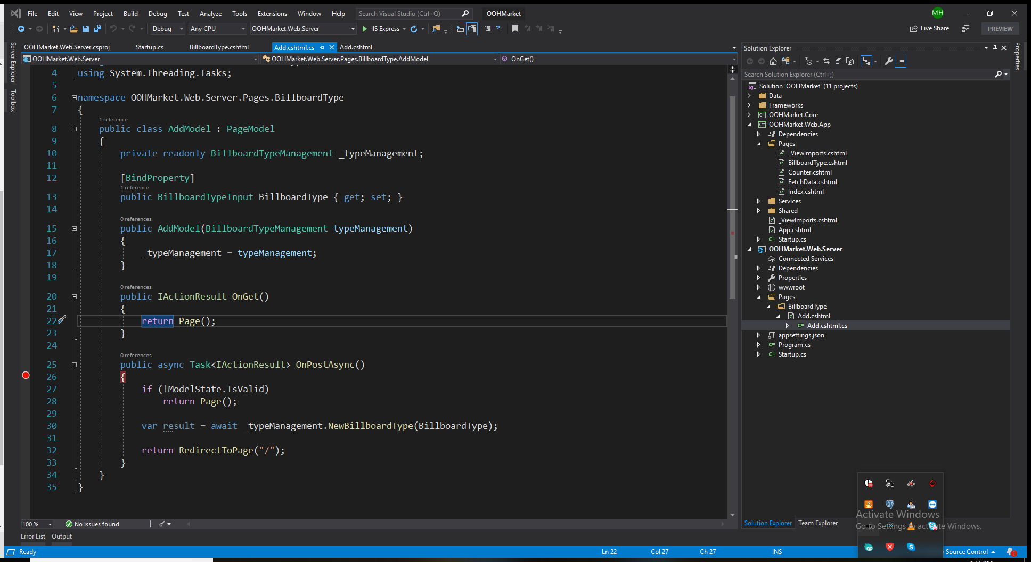The height and width of the screenshot is (562, 1031).
Task: Switch to the Startup.cs tab
Action: tap(150, 47)
